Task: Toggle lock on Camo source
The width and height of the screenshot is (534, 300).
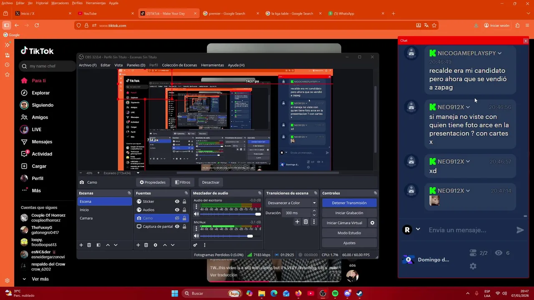Action: [x=184, y=218]
